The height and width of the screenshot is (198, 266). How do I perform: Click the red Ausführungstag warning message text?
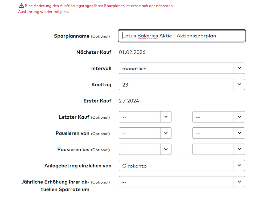[99, 6]
